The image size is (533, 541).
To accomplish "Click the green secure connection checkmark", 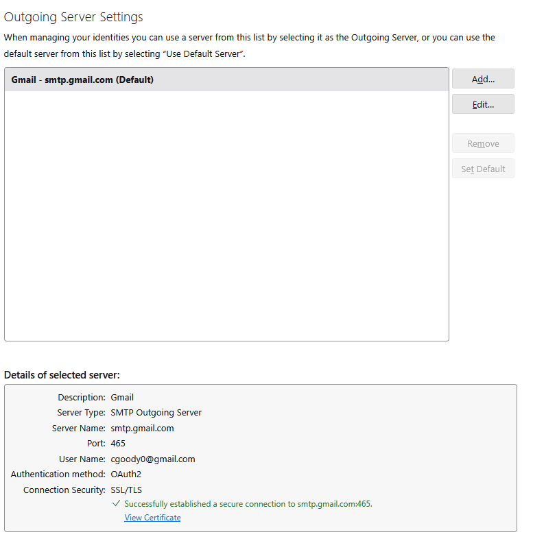I will coord(116,504).
